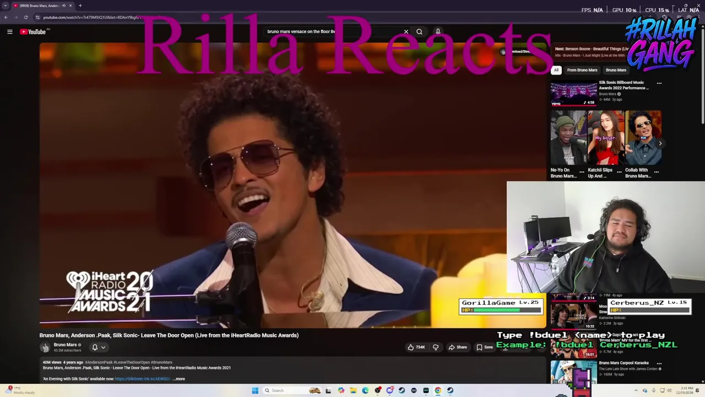705x397 pixels.
Task: Open Ne-Yo On Bruno Mars short
Action: [x=568, y=138]
